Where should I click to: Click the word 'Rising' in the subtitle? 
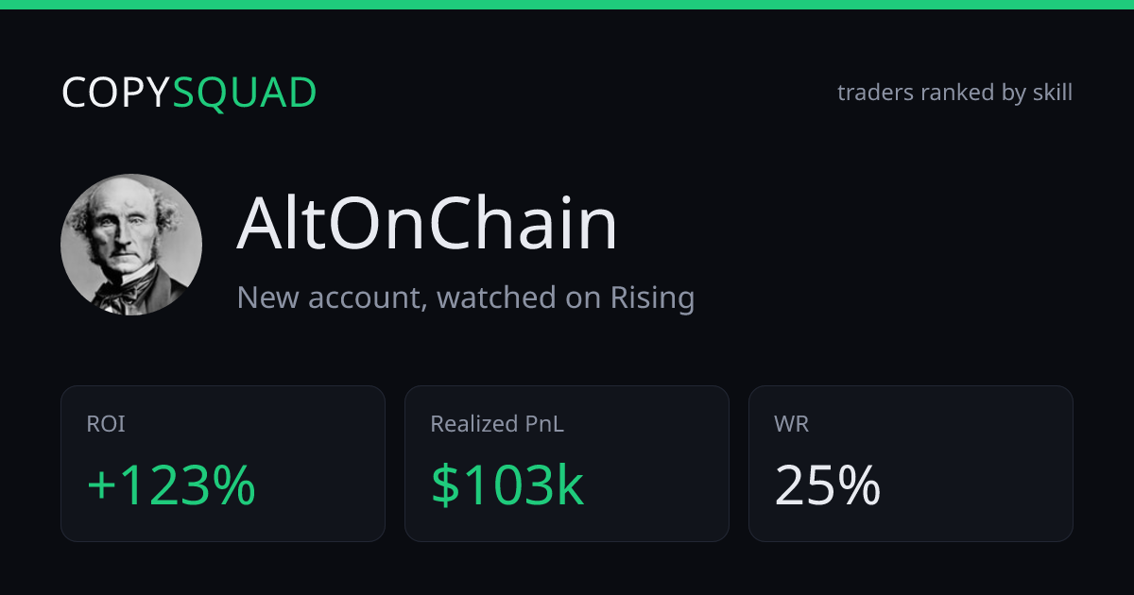(x=652, y=297)
